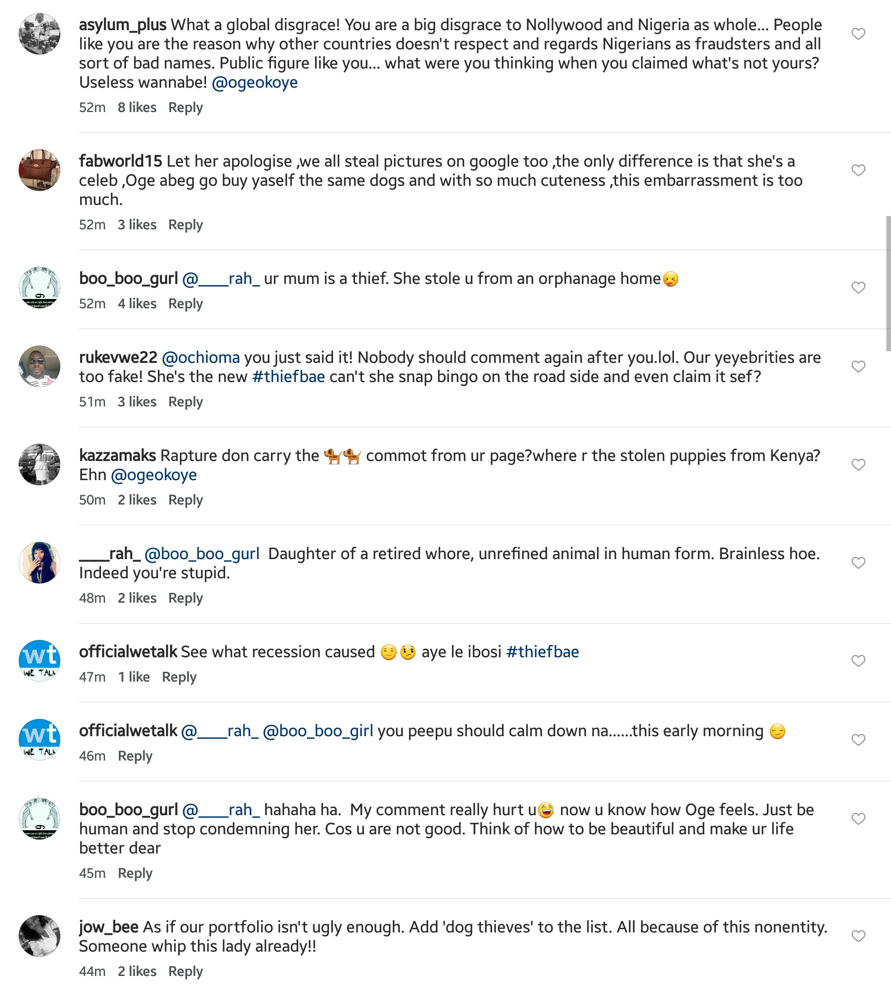This screenshot has width=891, height=994.
Task: Tap heart on jow_bee's comment
Action: click(x=859, y=936)
